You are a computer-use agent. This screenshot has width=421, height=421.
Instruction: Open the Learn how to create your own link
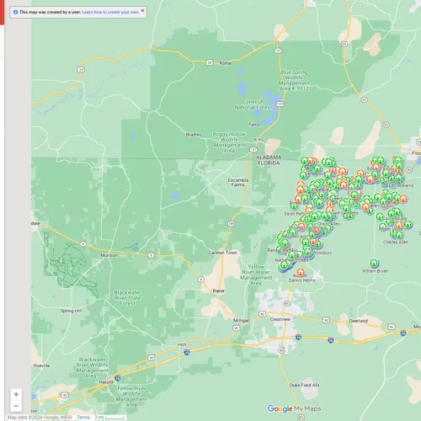click(x=110, y=12)
